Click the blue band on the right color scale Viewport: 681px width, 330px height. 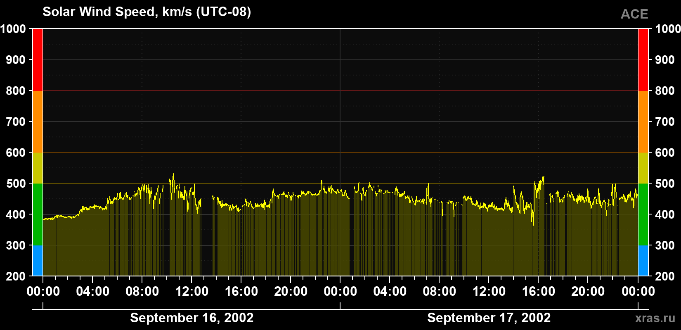pos(643,261)
